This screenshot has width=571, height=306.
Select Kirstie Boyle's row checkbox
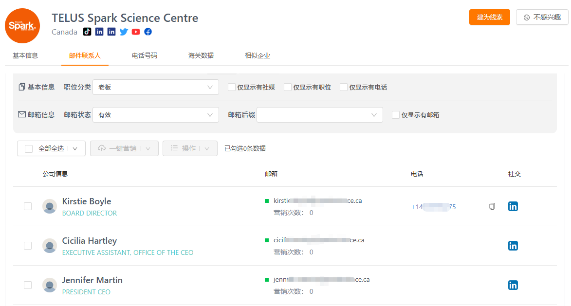(28, 206)
